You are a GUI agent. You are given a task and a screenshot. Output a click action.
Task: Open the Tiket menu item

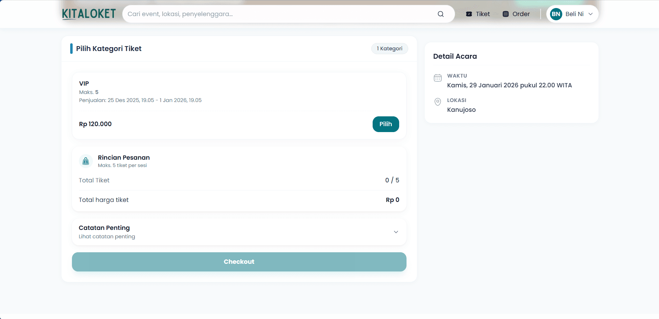click(478, 14)
